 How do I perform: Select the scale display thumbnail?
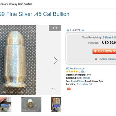(6, 104)
